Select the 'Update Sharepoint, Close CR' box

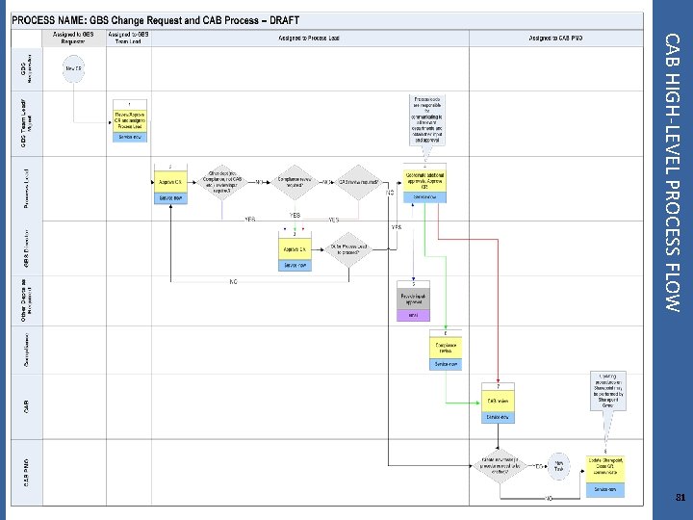[x=605, y=470]
